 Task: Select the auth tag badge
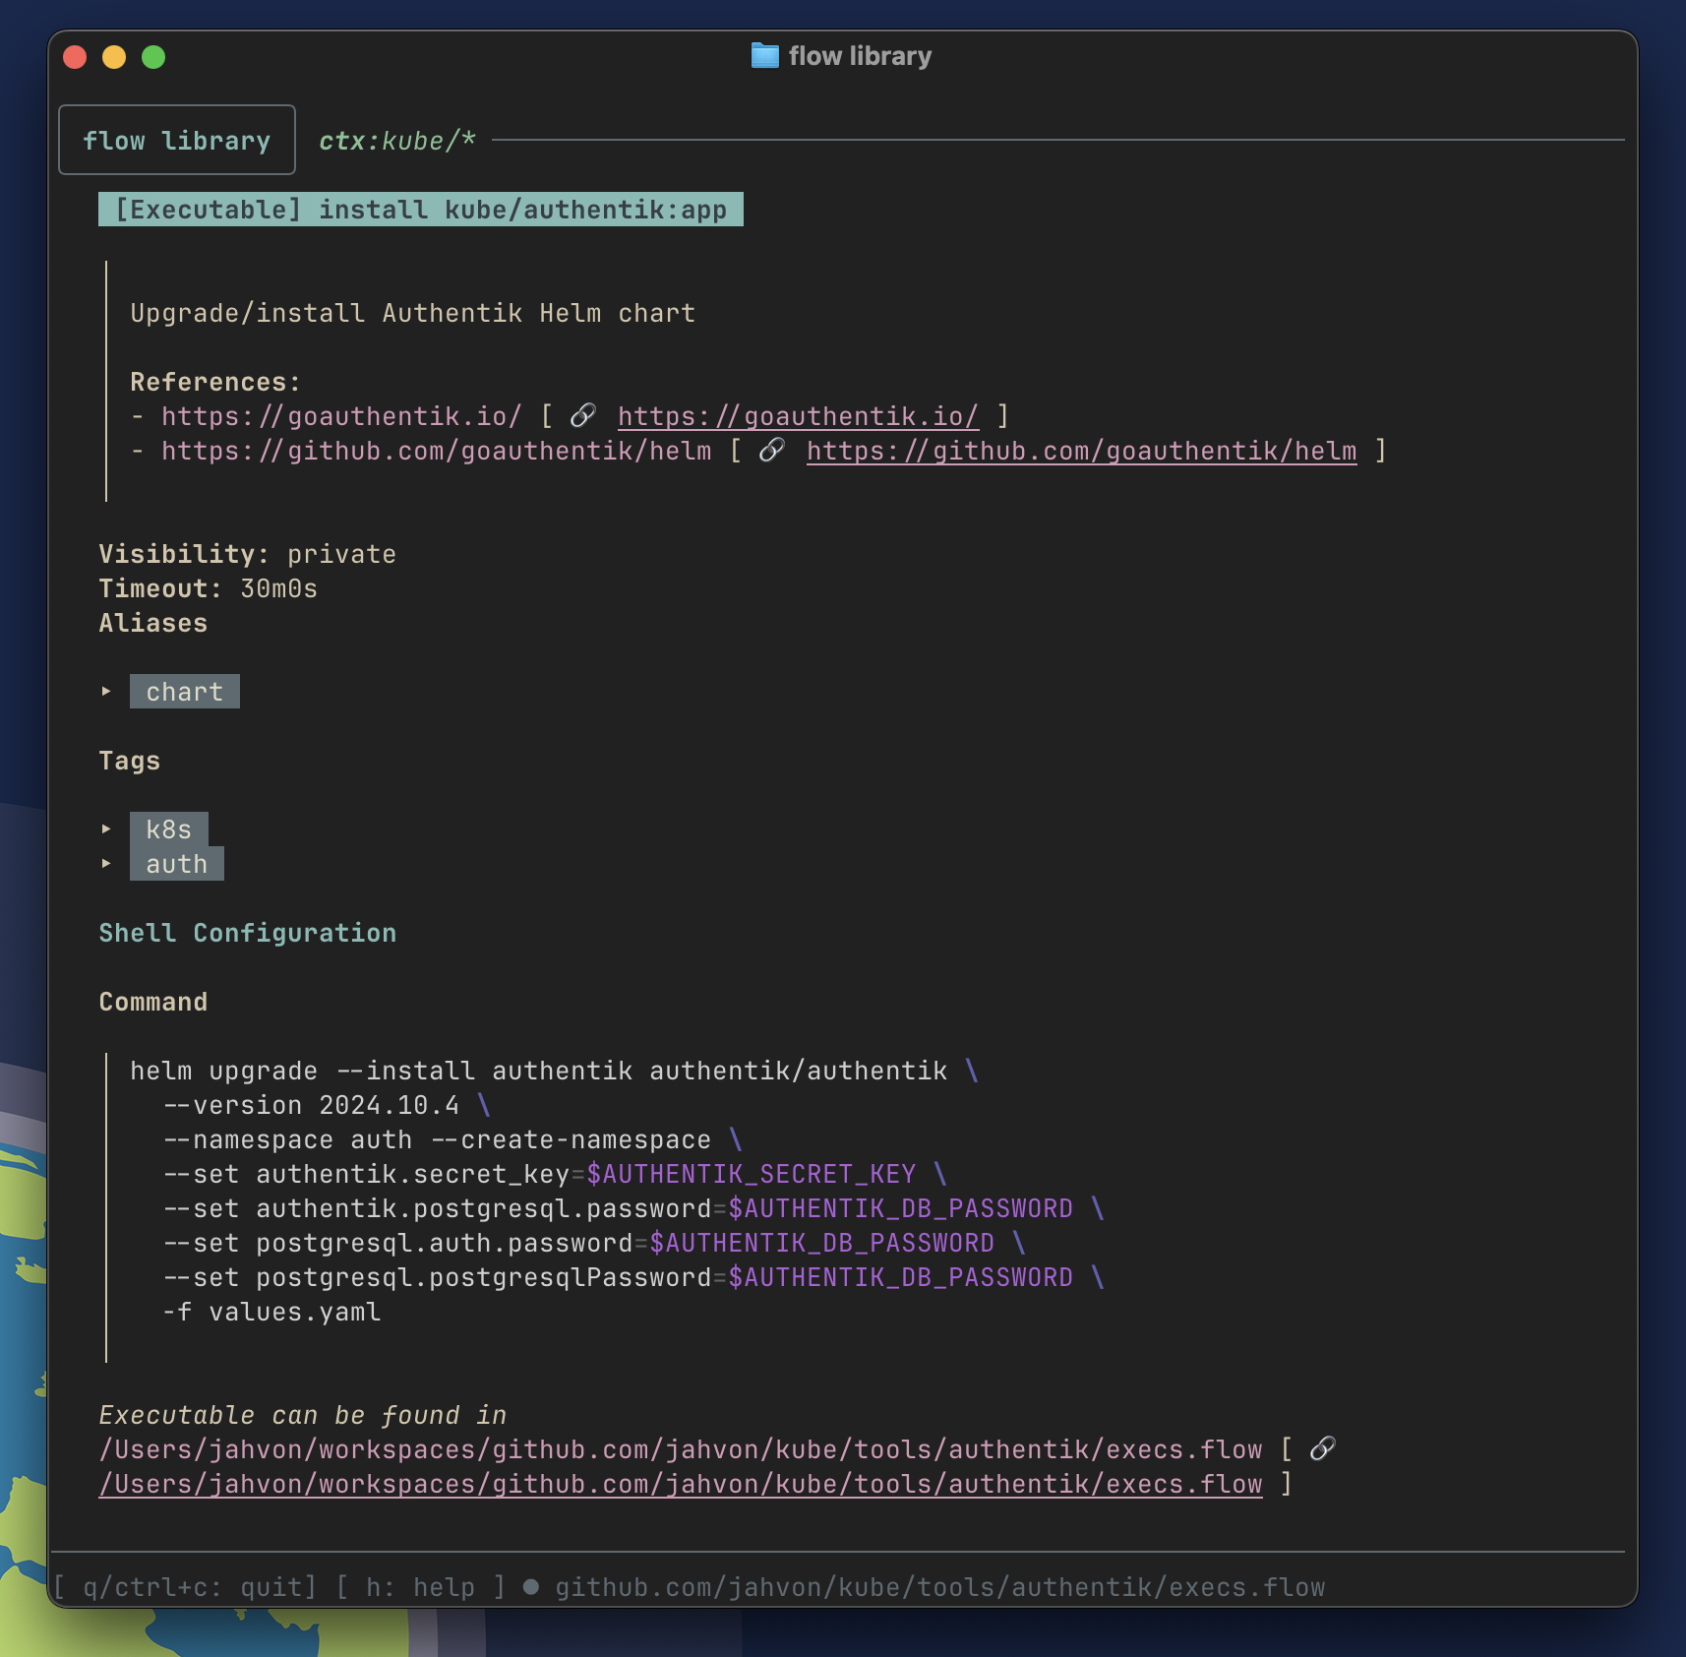pos(177,864)
